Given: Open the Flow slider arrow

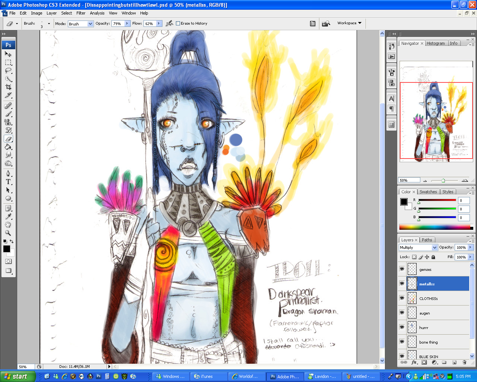Looking at the screenshot, I should point(159,24).
